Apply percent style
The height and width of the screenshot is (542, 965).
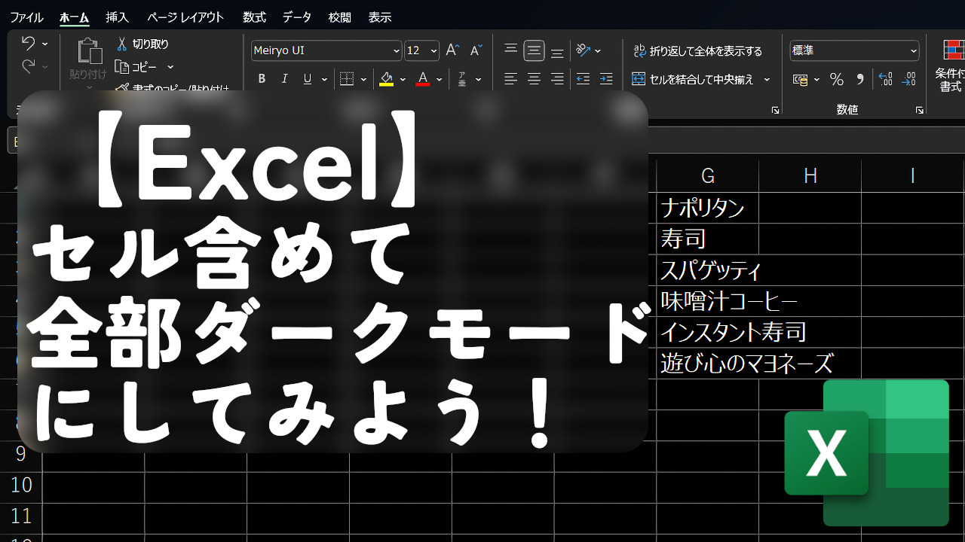coord(836,79)
